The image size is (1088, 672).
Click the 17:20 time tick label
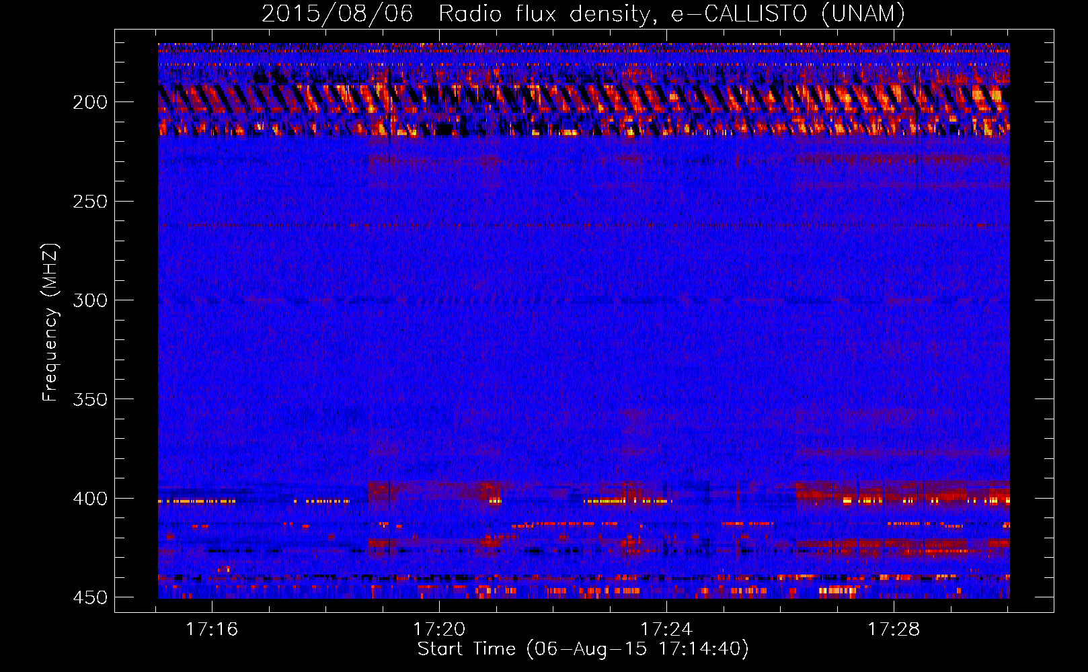click(x=439, y=629)
